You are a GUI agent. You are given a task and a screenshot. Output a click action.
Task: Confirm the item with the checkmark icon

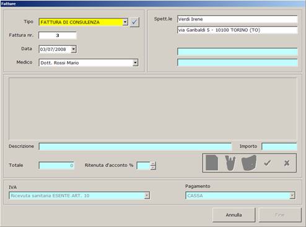click(x=268, y=163)
